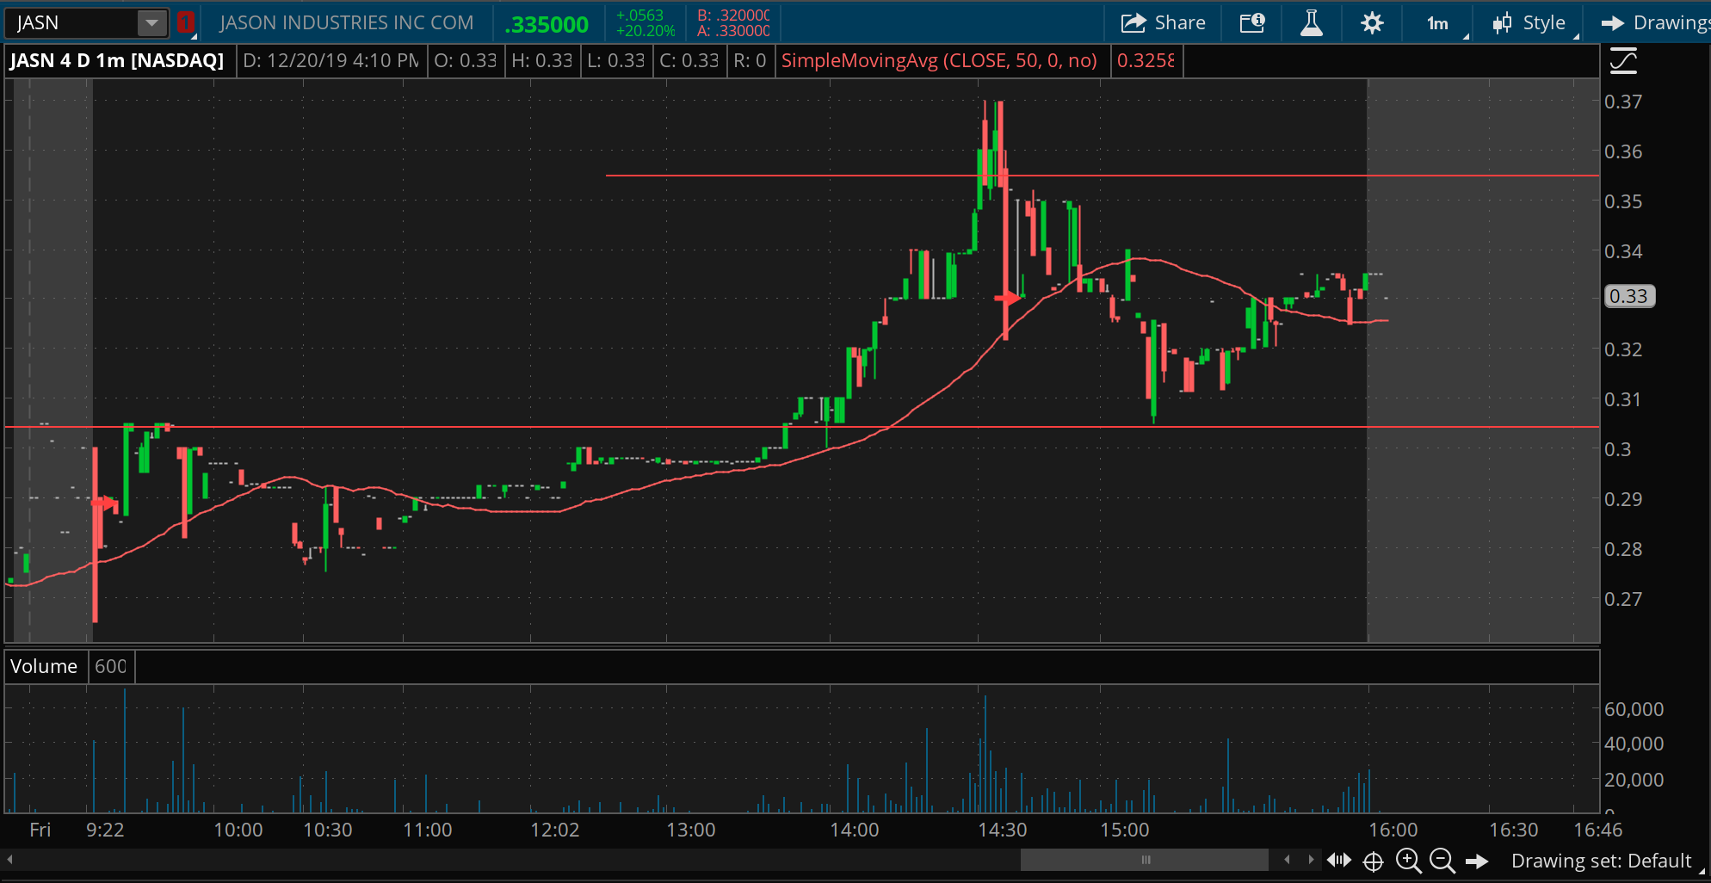
Task: Click the 14:30 time axis label
Action: pos(1003,830)
